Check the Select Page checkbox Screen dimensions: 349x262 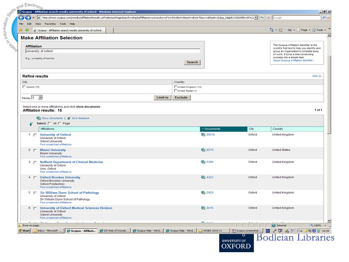point(60,123)
